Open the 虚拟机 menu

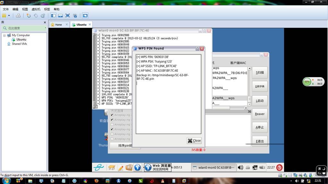pos(36,9)
